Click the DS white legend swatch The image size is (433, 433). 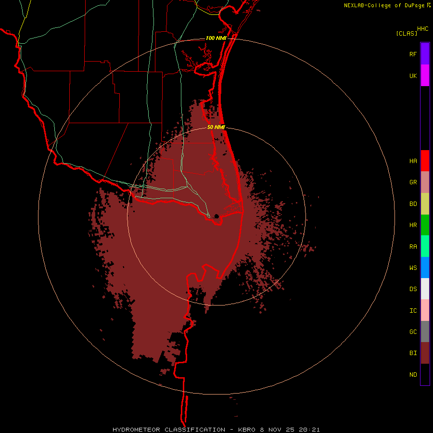coord(425,289)
